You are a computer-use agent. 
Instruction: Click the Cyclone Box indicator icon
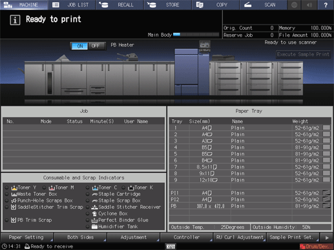94,214
